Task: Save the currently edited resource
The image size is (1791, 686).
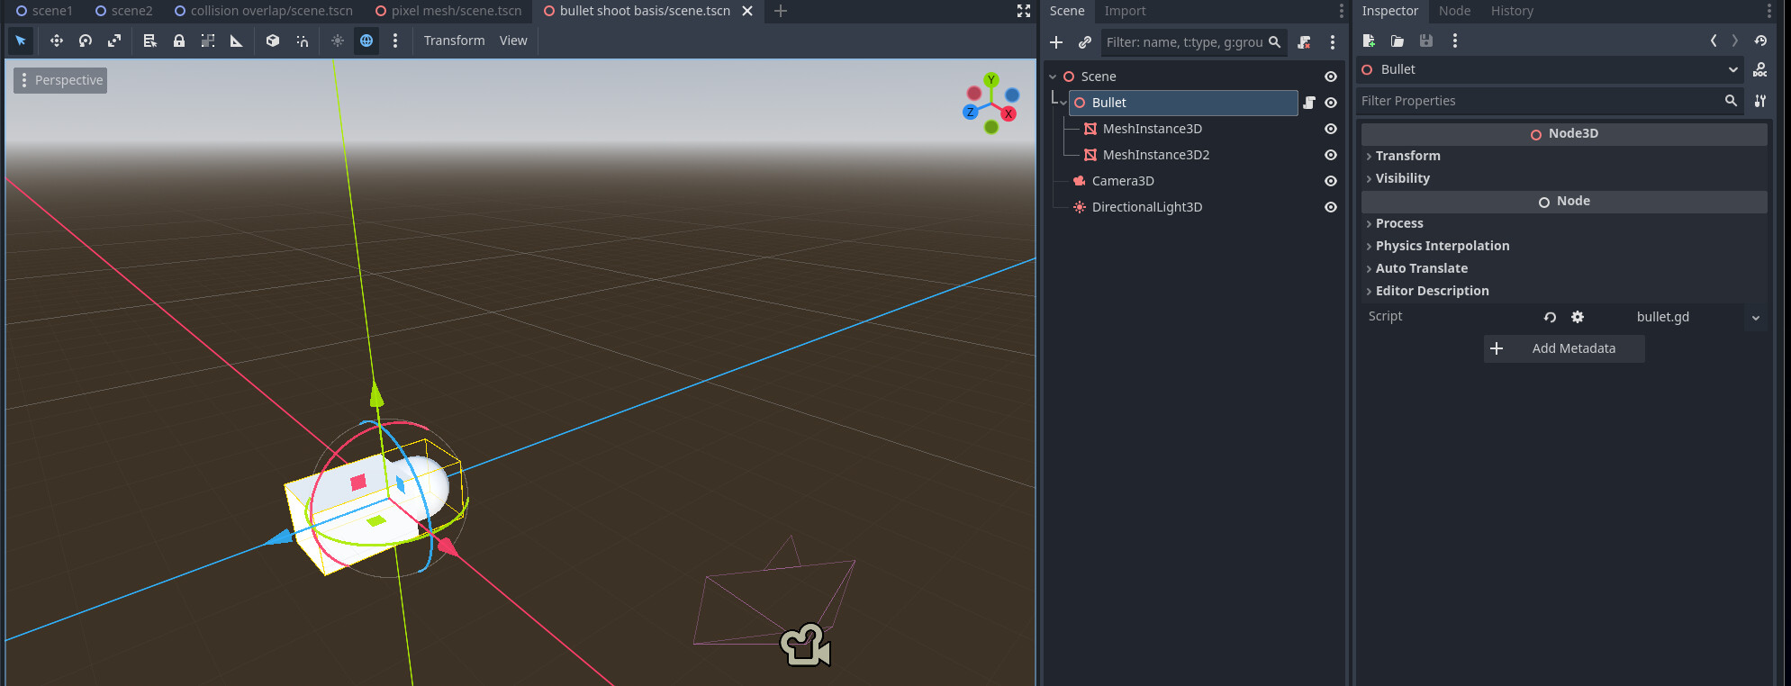Action: coord(1426,41)
